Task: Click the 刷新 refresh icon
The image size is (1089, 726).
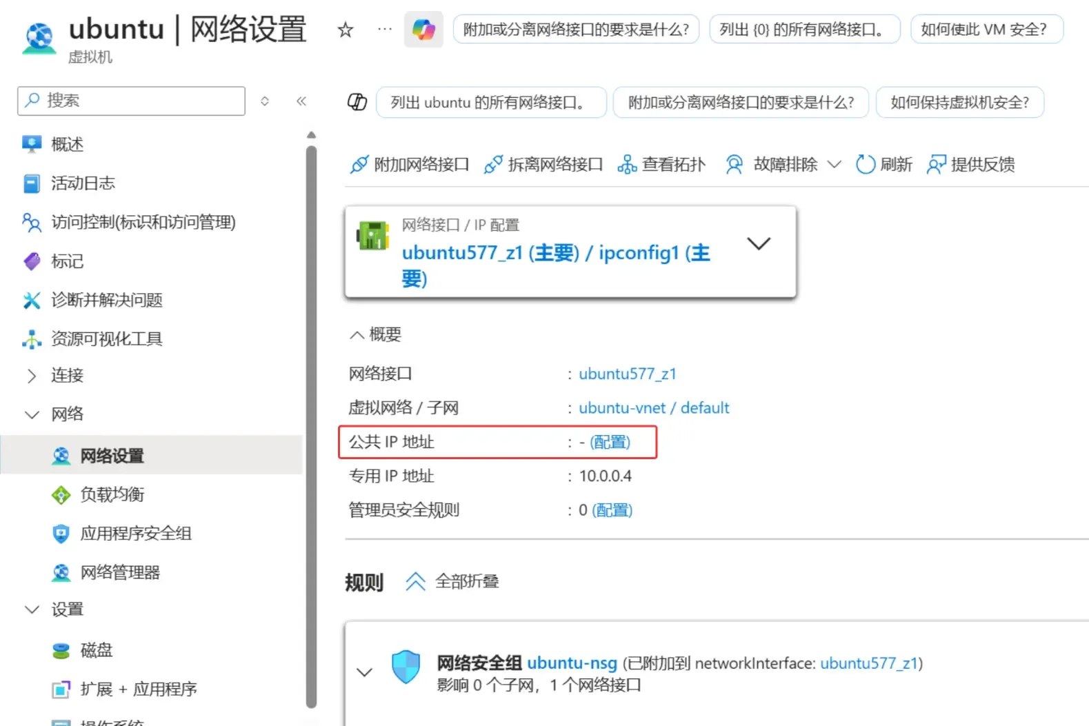Action: click(x=865, y=165)
